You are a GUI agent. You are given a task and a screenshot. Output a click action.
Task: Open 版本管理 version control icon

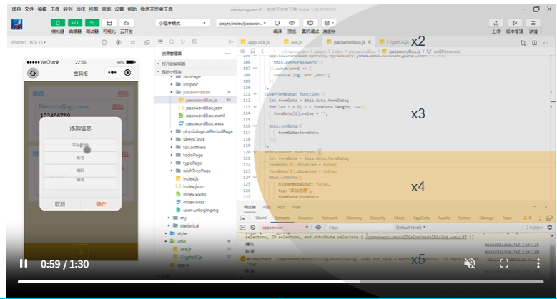point(515,23)
